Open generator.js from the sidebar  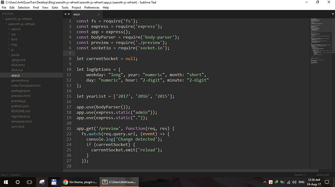tap(20, 80)
